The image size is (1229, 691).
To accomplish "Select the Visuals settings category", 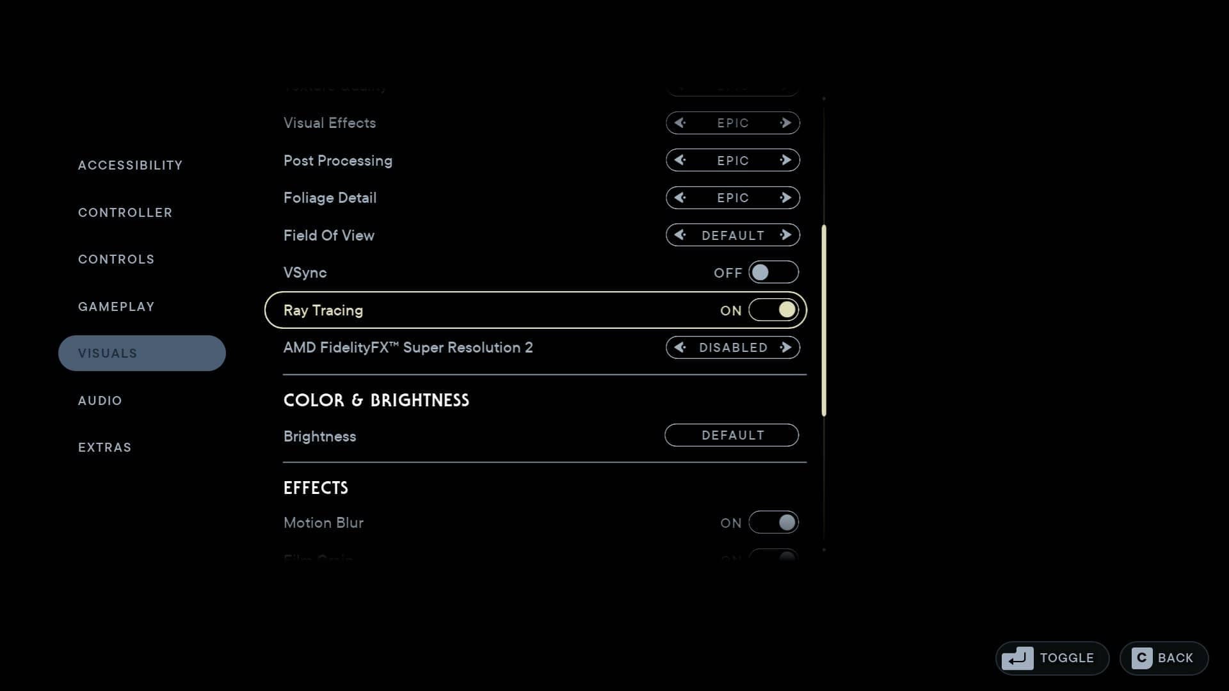I will [141, 353].
